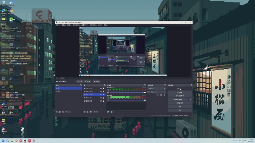Open scene filters icon in Scenes panel
The height and width of the screenshot is (143, 255).
pos(63,112)
